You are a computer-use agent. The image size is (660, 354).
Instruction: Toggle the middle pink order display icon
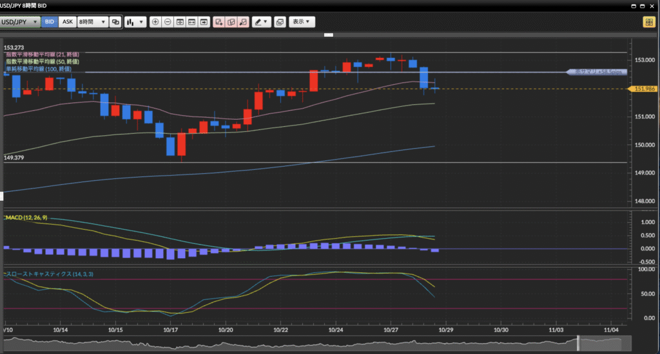click(231, 22)
